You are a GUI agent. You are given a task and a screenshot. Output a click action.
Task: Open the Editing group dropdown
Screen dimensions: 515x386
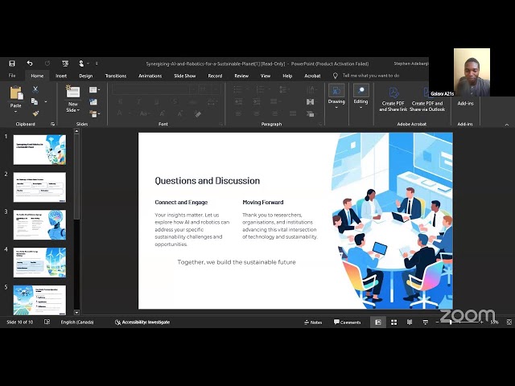(x=360, y=96)
